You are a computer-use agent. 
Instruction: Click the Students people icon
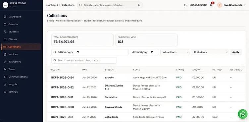(x=5, y=31)
